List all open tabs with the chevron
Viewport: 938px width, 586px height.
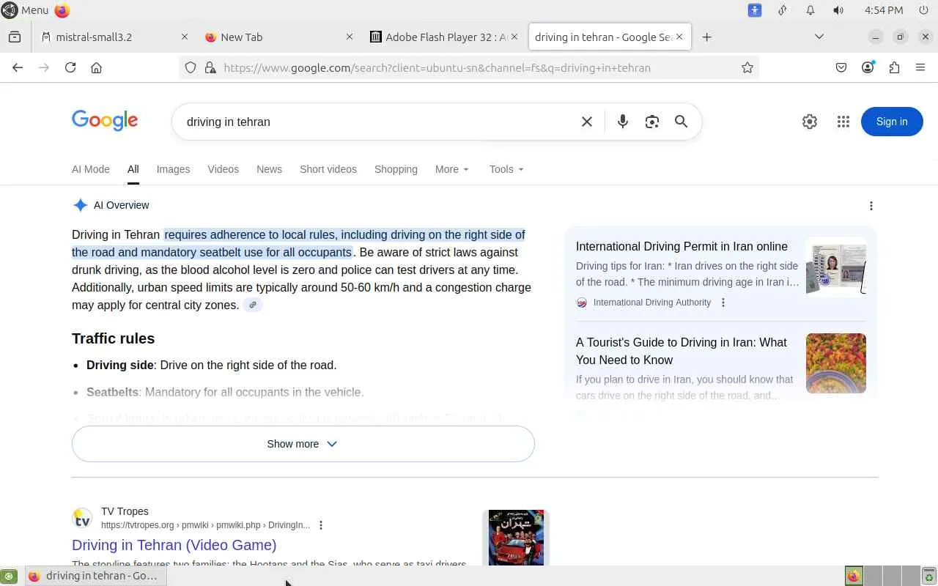819,37
